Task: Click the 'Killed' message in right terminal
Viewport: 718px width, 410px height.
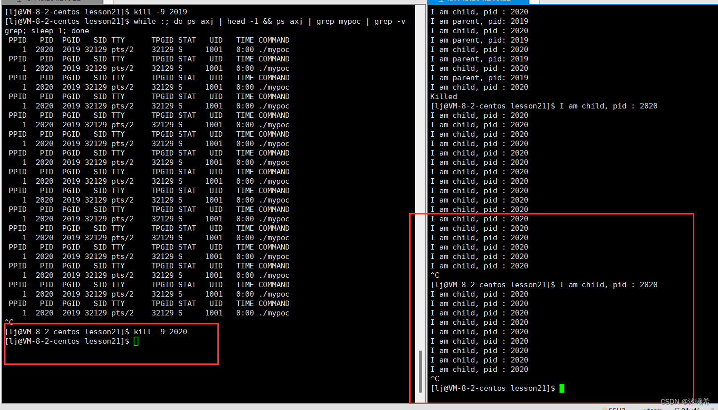Action: tap(444, 97)
